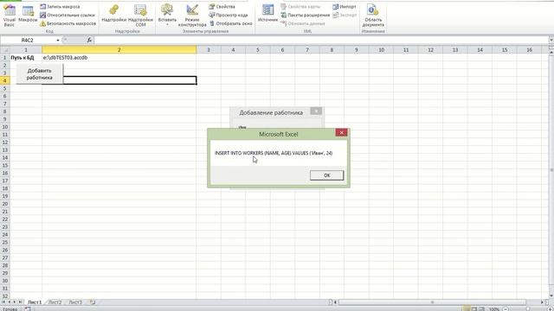Screen dimensions: 554x311
Task: Click the XML Экспорт button
Action: point(345,16)
